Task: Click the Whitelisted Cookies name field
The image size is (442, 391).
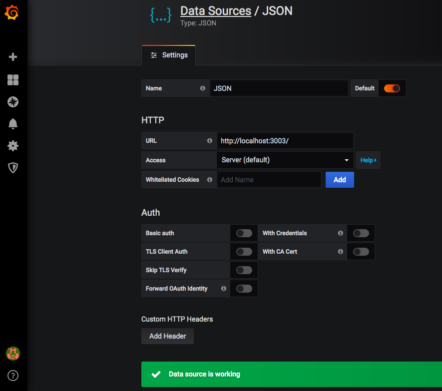Action: click(x=269, y=179)
